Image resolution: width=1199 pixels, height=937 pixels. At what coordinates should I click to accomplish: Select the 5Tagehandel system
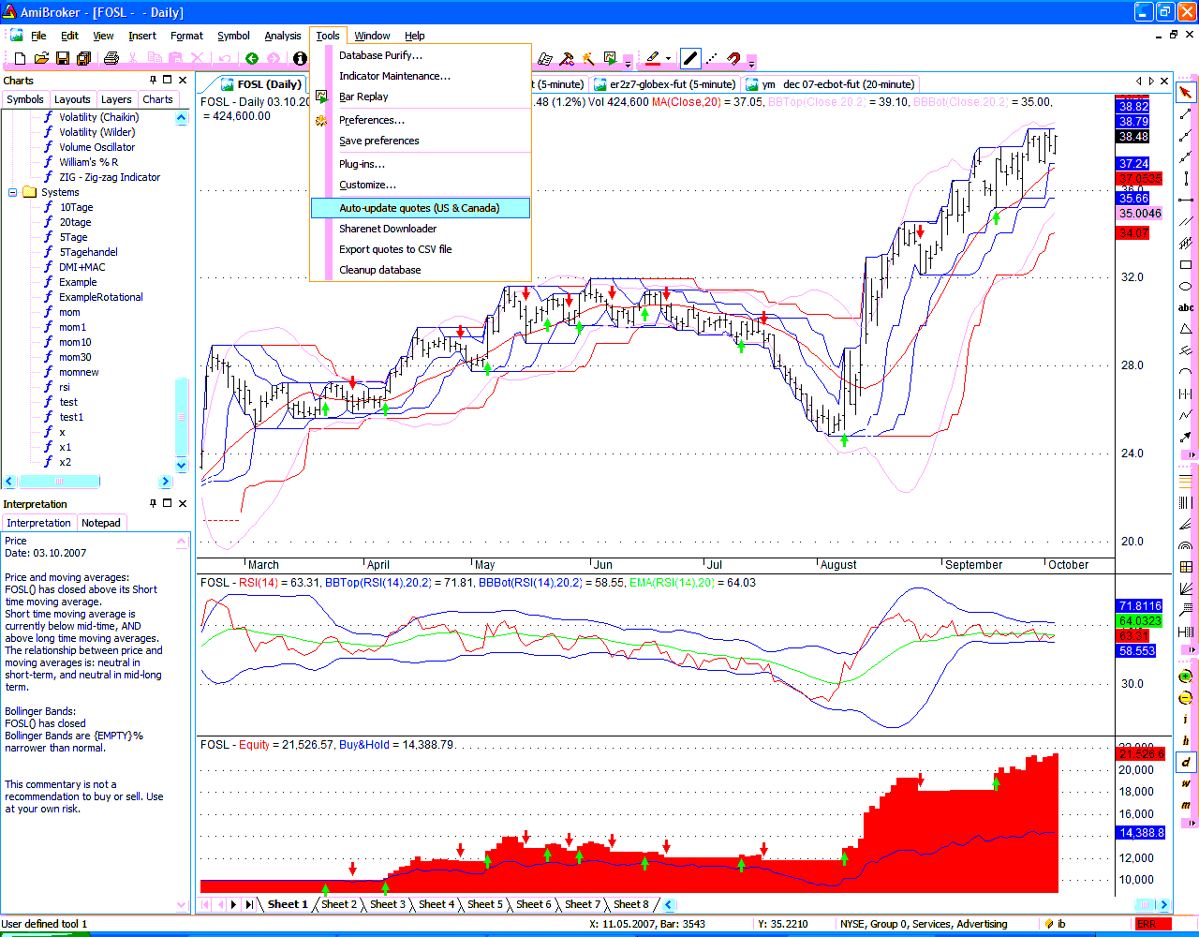(89, 252)
